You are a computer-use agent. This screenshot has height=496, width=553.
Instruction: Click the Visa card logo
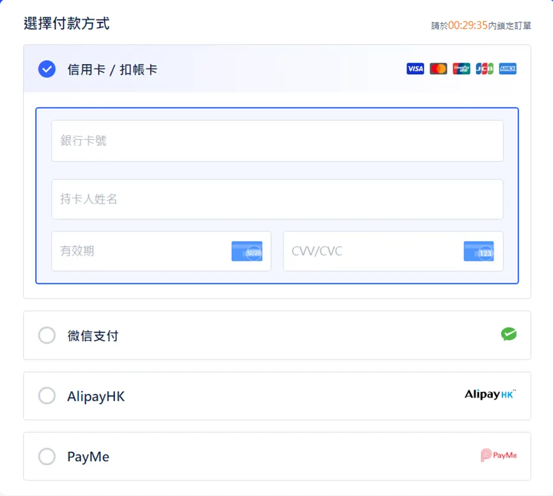415,69
